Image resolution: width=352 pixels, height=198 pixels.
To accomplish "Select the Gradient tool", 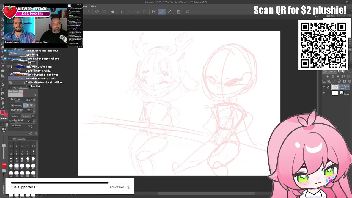I will tap(3, 75).
